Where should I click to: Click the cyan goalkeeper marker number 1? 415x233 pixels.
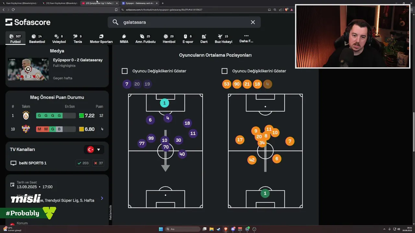[164, 103]
